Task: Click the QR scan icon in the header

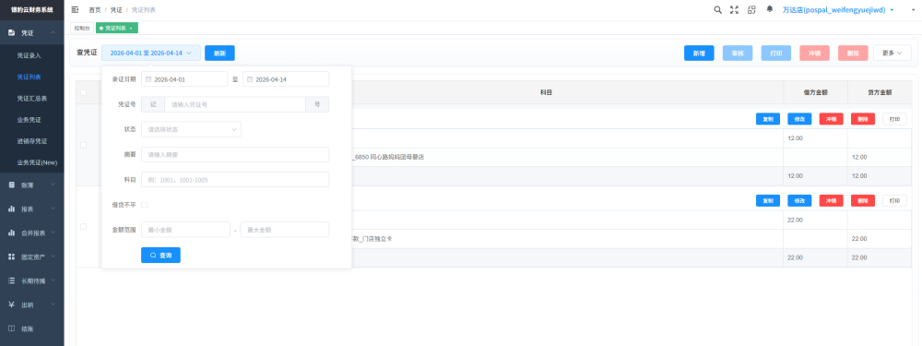Action: coord(751,10)
